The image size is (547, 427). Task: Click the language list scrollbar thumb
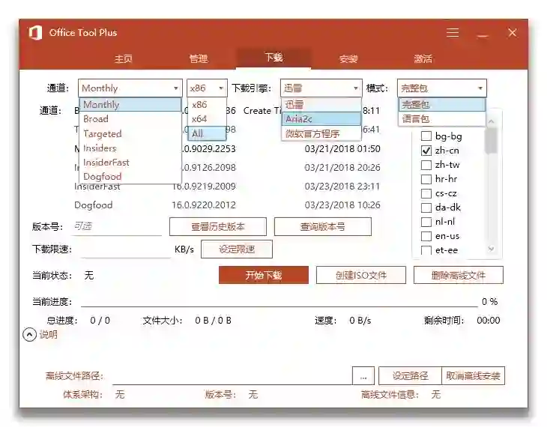pos(492,141)
